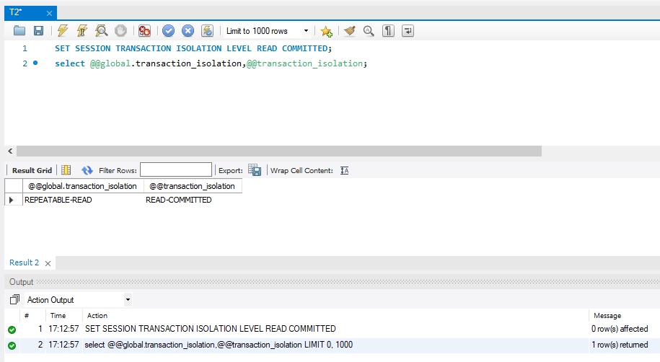The width and height of the screenshot is (660, 362).
Task: Rollback transaction with blue X icon
Action: tap(188, 31)
